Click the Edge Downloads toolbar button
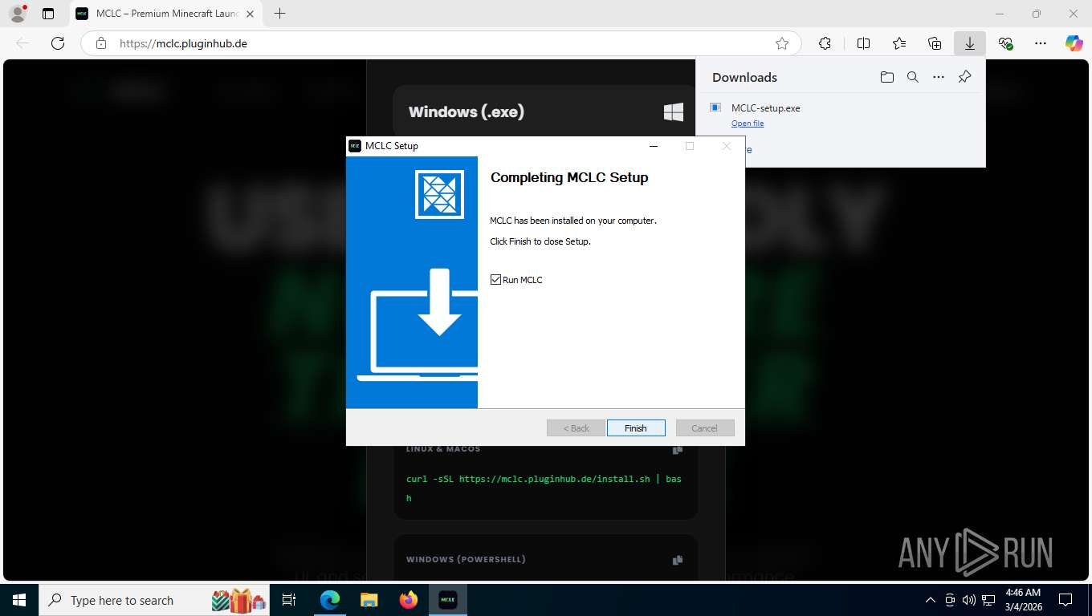Screen dimensions: 1092x616 970,43
